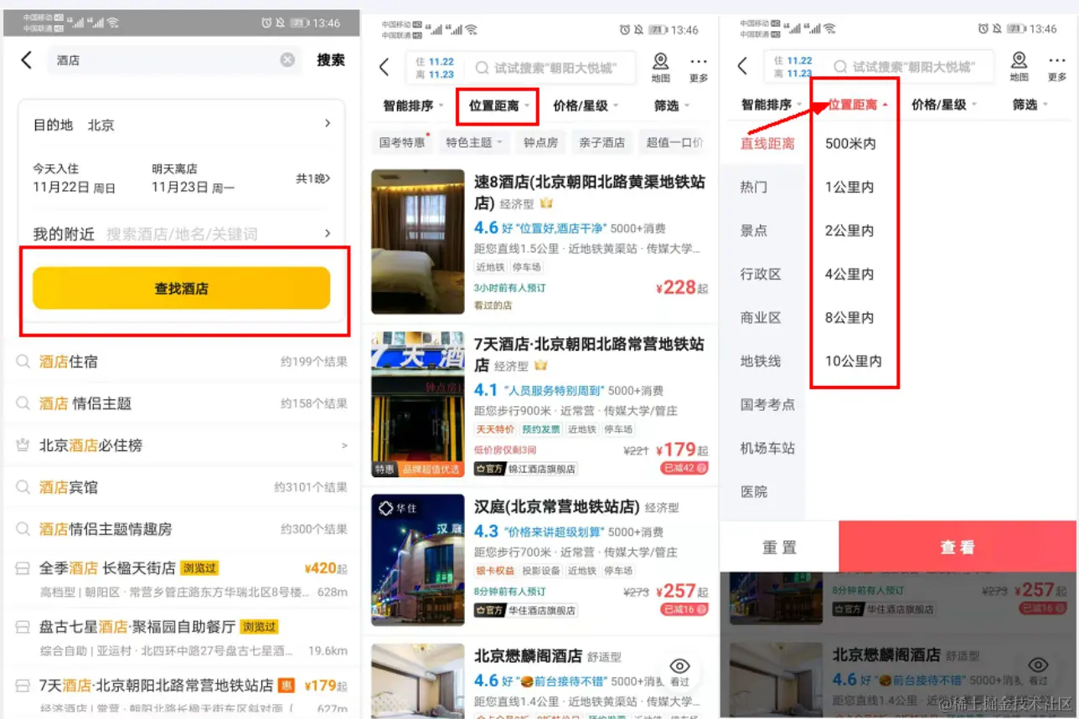The image size is (1079, 719).
Task: Tap the yellow 查找酒店 button
Action: [x=181, y=289]
